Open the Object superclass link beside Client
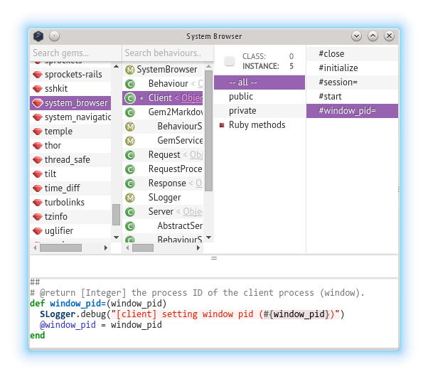Viewport: 428px width, 379px height. 192,97
